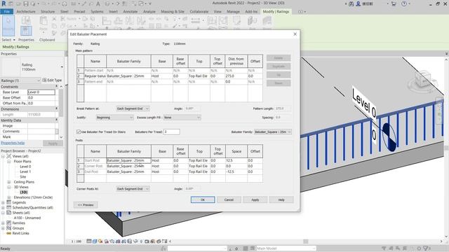Image resolution: width=449 pixels, height=252 pixels.
Task: Click the Edit Type icon in Properties
Action: pos(44,80)
